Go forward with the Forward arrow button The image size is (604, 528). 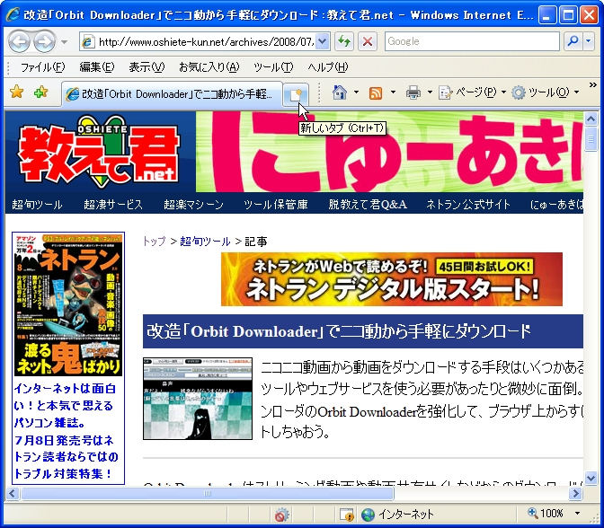[x=45, y=41]
